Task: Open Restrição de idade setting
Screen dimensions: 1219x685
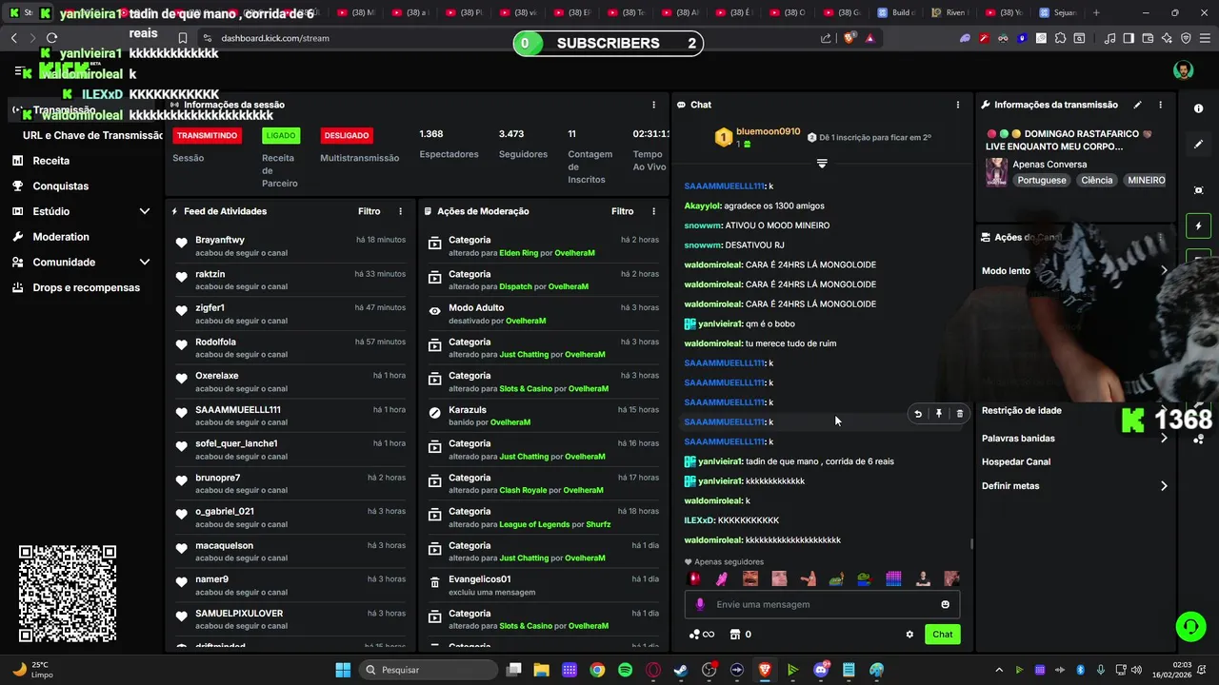Action: (1073, 410)
